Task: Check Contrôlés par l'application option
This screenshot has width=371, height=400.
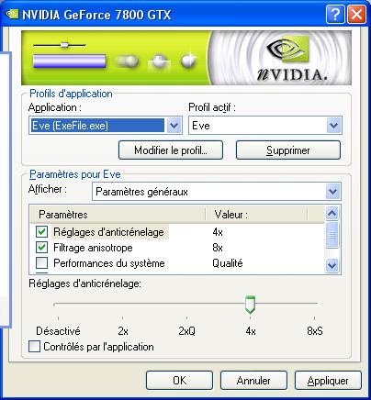Action: 34,347
